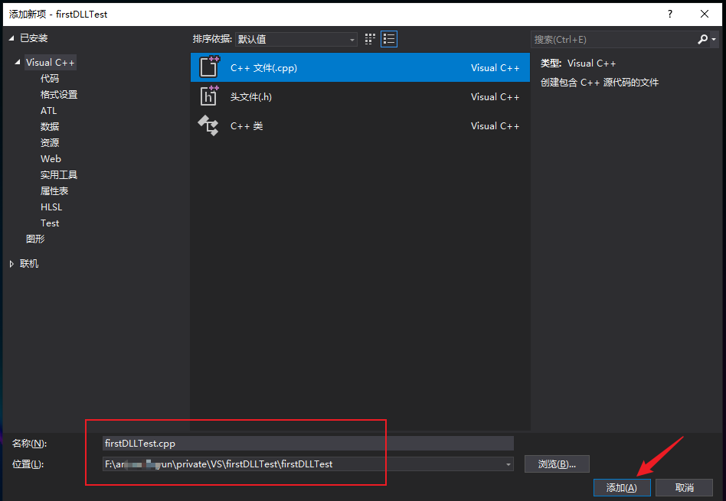Click the 创建包含 C++ 源代码的文件 description
The image size is (726, 501).
(599, 83)
